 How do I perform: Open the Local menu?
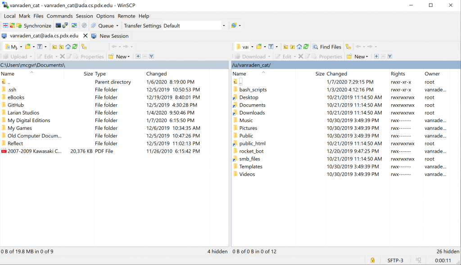(10, 16)
